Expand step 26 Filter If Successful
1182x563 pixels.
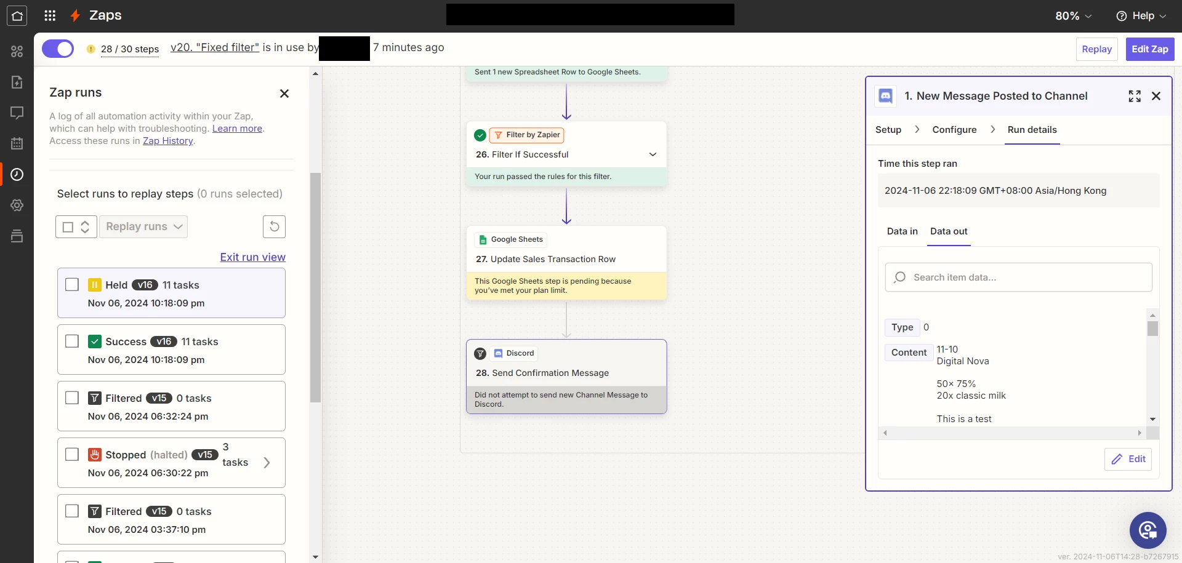point(653,154)
